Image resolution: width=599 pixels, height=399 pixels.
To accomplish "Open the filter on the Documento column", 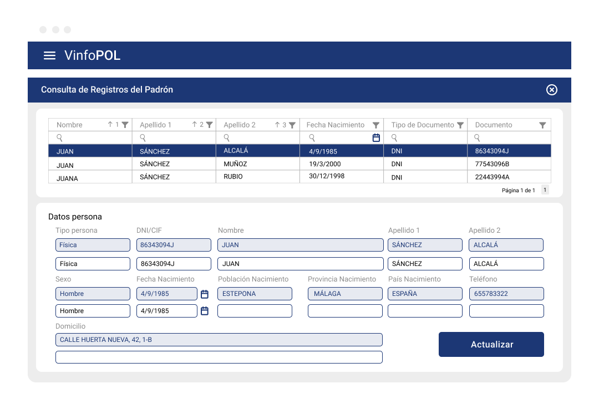I will (x=542, y=125).
